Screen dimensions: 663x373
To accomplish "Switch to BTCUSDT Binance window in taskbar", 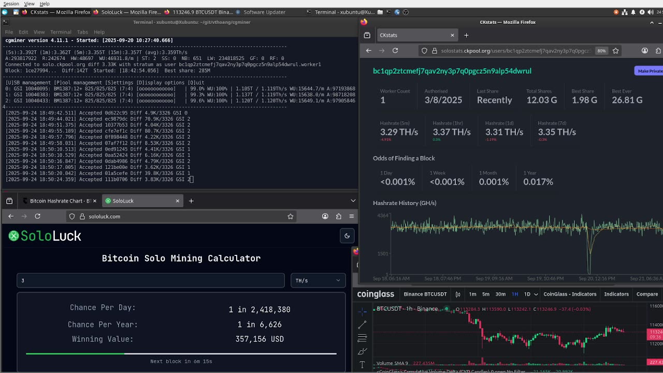I will tap(199, 12).
